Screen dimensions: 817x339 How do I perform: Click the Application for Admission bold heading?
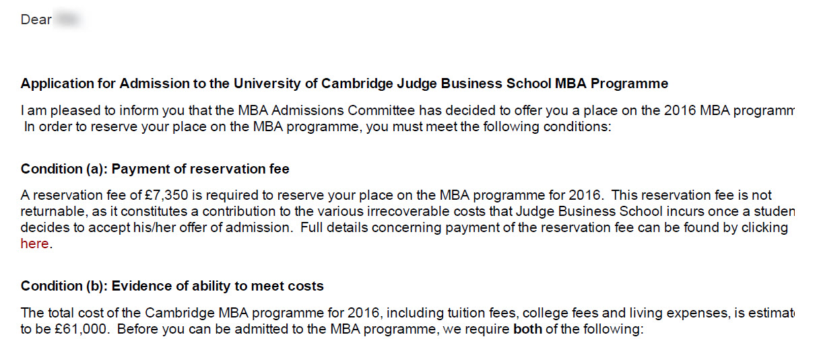345,84
